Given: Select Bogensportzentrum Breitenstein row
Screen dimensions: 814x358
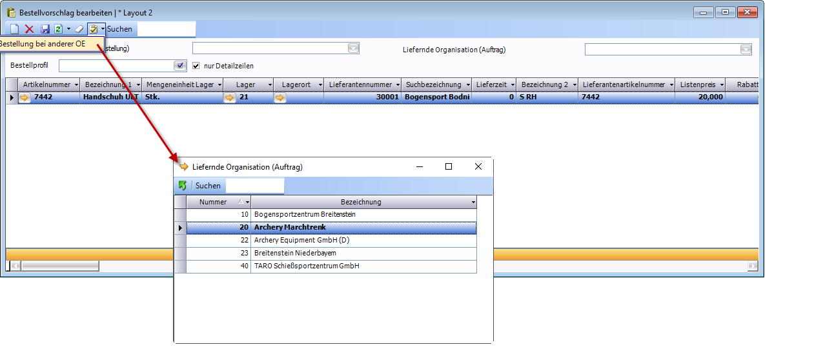Looking at the screenshot, I should (x=305, y=214).
